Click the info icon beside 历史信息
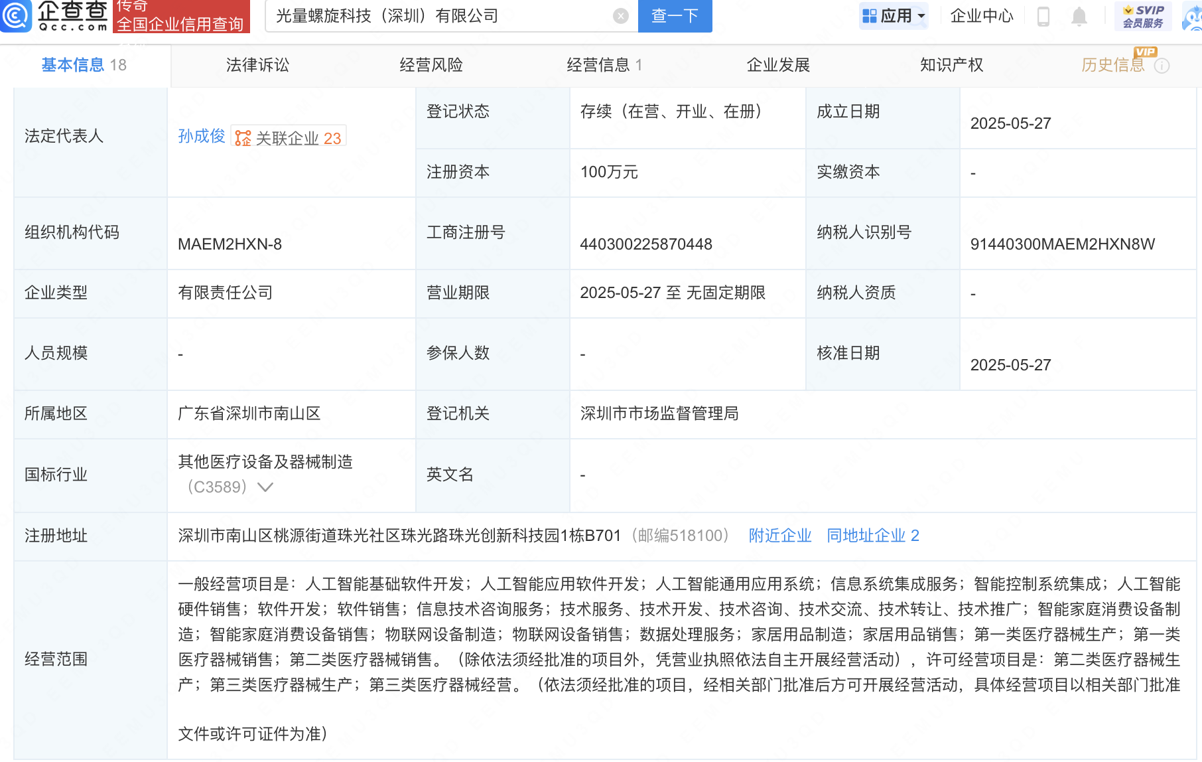Viewport: 1202px width, 762px height. [1162, 66]
